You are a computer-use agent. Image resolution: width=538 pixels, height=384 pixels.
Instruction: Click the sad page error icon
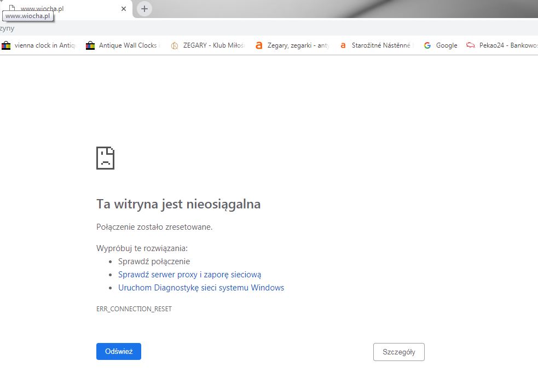(105, 158)
